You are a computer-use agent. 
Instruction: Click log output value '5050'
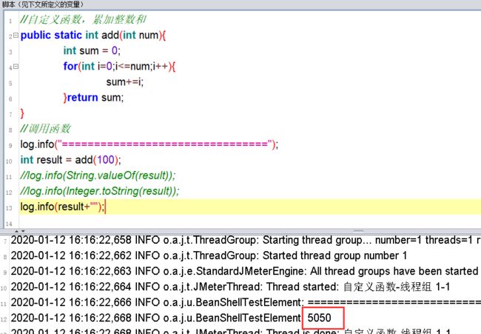(320, 318)
